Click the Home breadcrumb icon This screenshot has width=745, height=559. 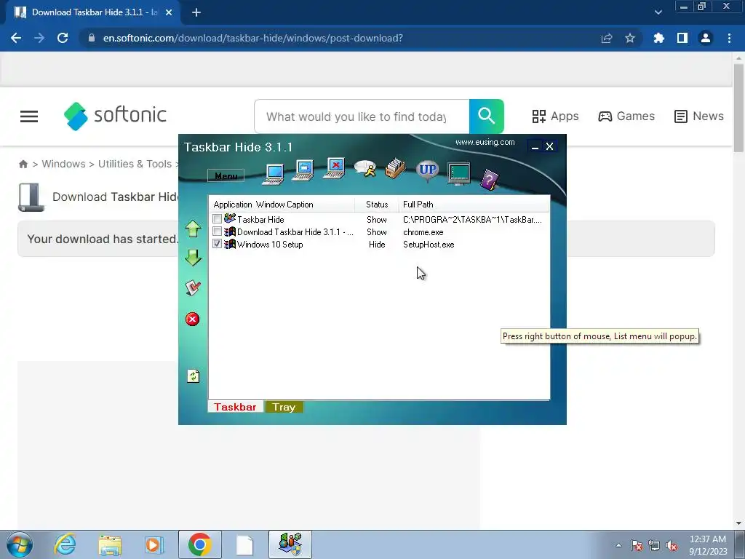tap(23, 164)
